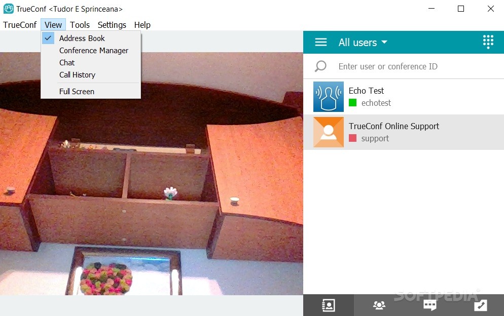504x316 pixels.
Task: Open the dial pad grid icon
Action: (488, 42)
